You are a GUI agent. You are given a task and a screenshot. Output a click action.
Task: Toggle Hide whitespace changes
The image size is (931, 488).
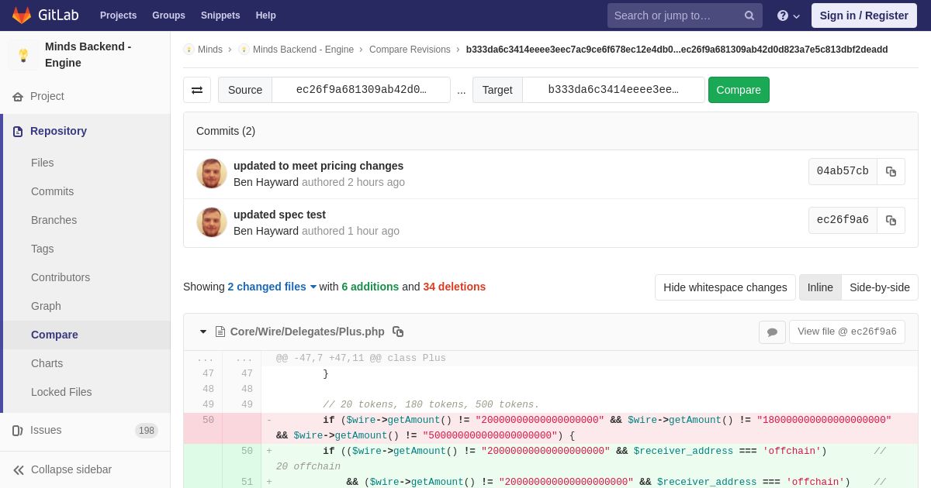(x=725, y=287)
